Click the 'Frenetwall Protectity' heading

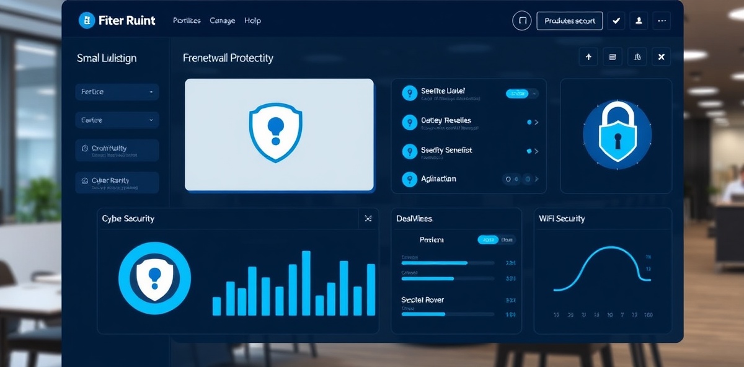[228, 58]
